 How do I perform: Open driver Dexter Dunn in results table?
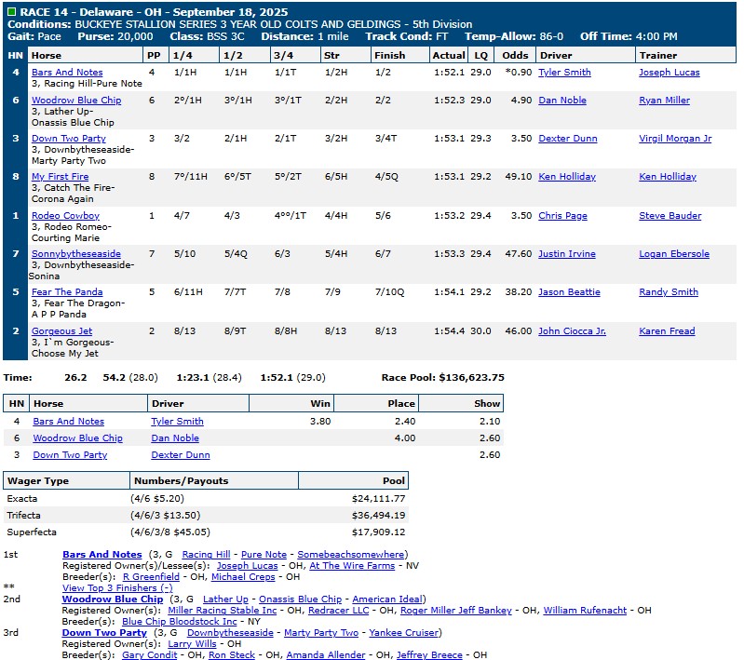pyautogui.click(x=567, y=139)
